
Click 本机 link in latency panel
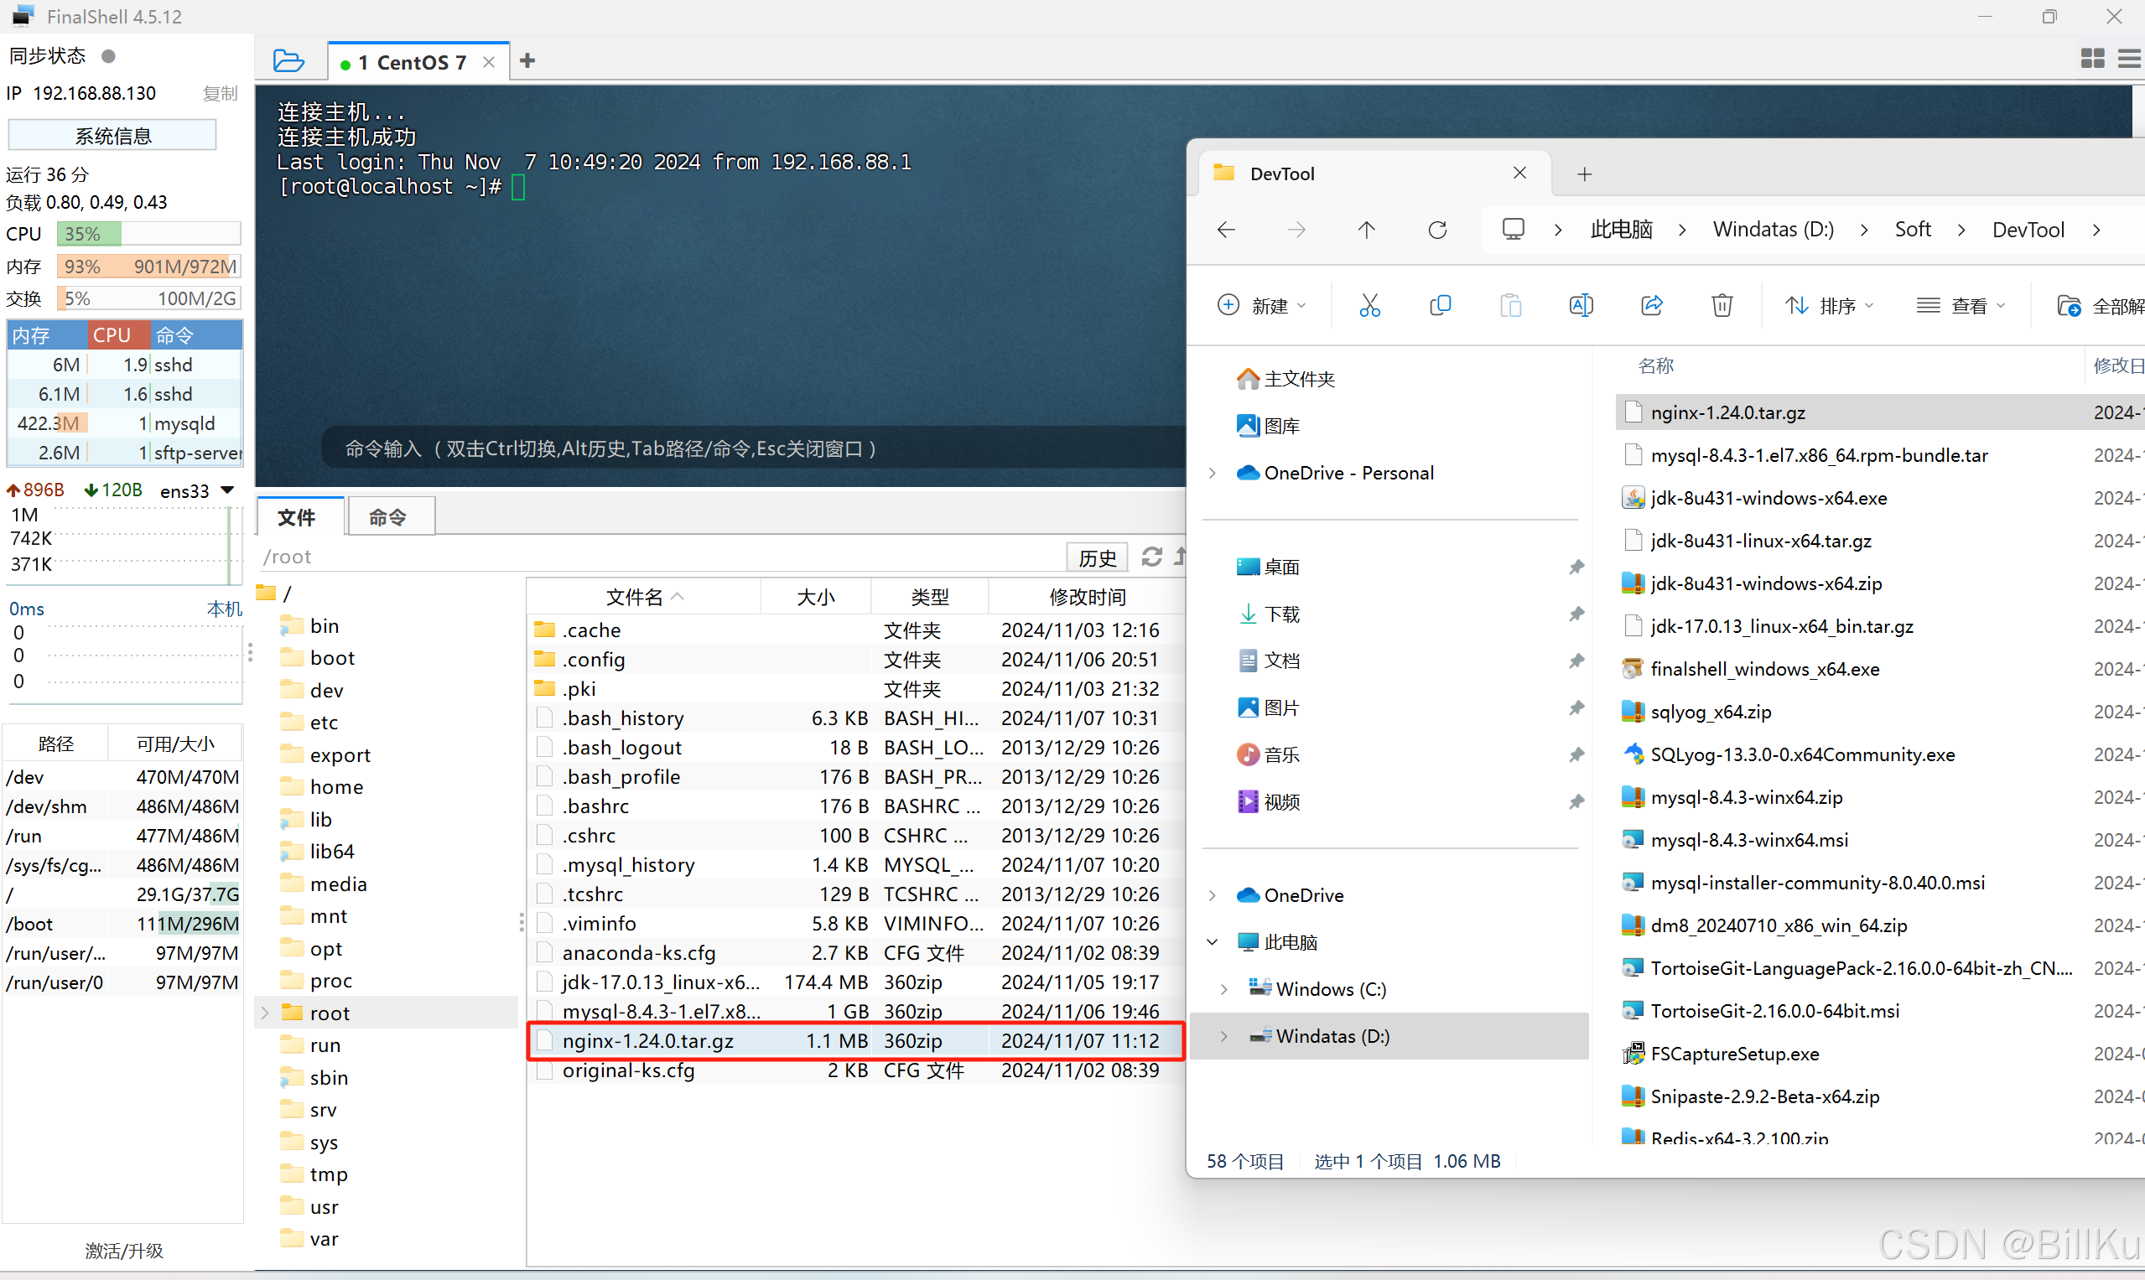pyautogui.click(x=225, y=608)
